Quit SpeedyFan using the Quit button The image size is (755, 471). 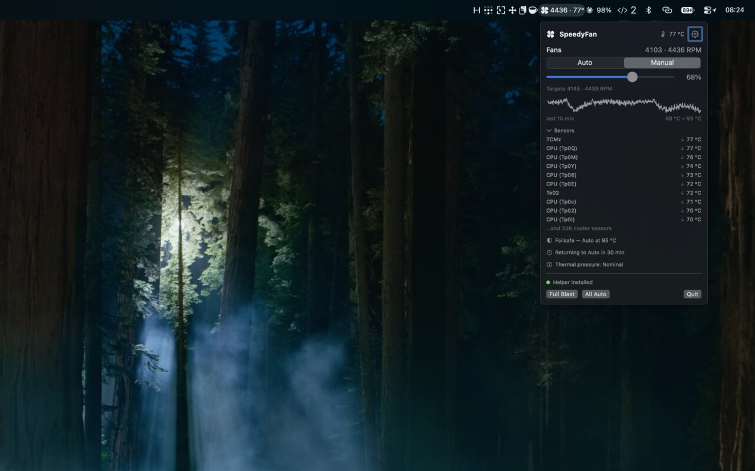pyautogui.click(x=692, y=294)
